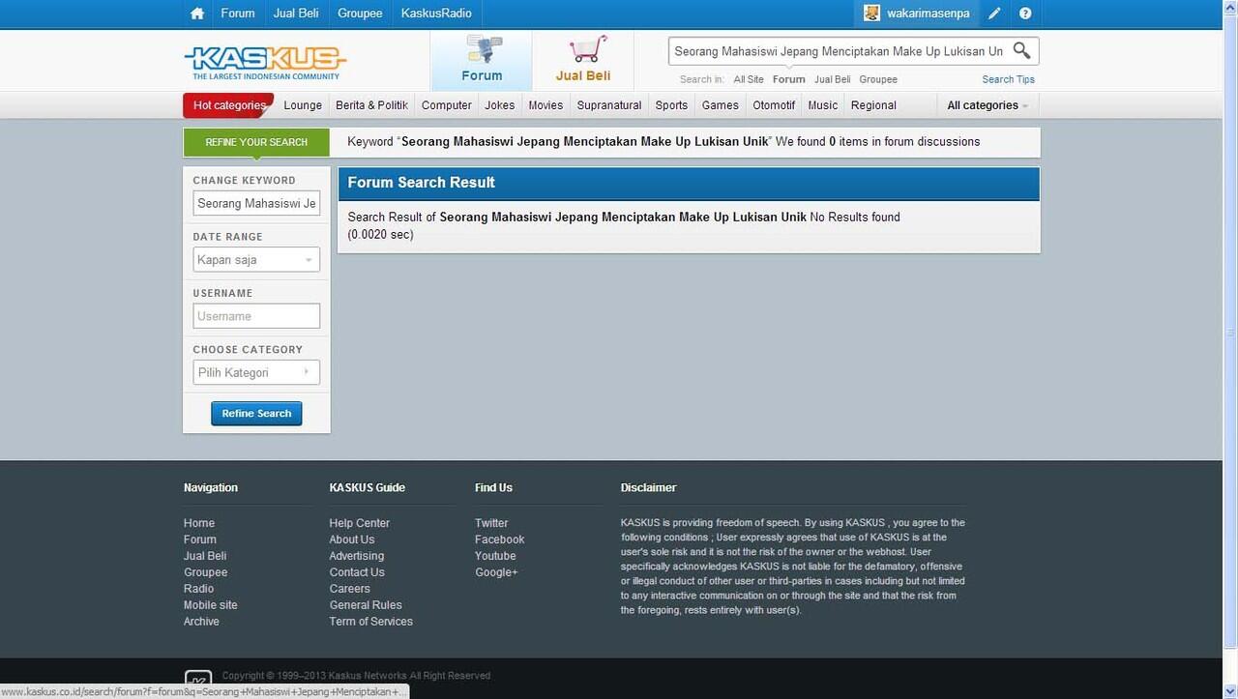Open Groupee in the top bar

[360, 14]
